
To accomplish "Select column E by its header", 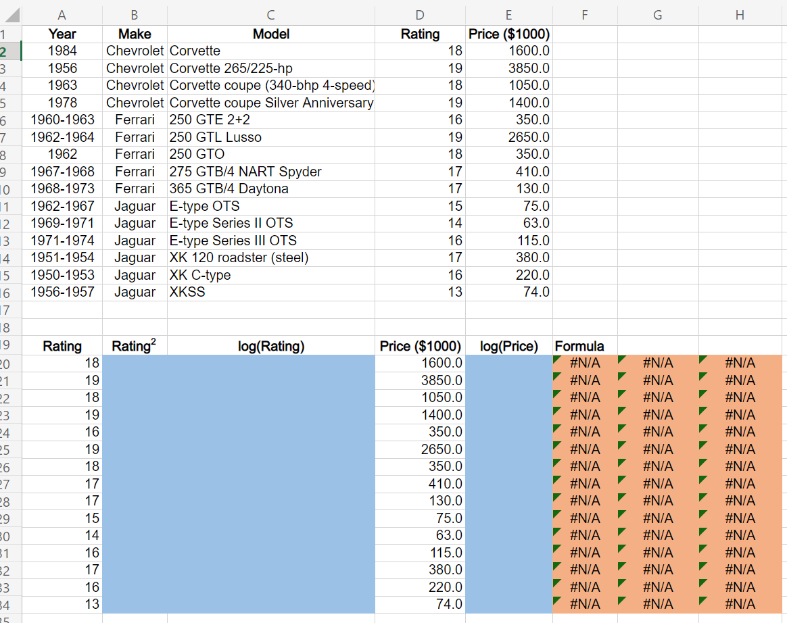I will (x=508, y=14).
